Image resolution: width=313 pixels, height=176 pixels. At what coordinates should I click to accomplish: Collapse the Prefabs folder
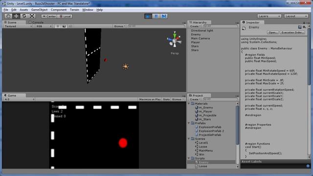tap(189, 123)
